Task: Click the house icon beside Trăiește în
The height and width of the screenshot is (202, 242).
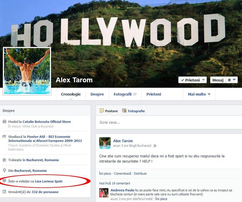Action: coord(4,160)
